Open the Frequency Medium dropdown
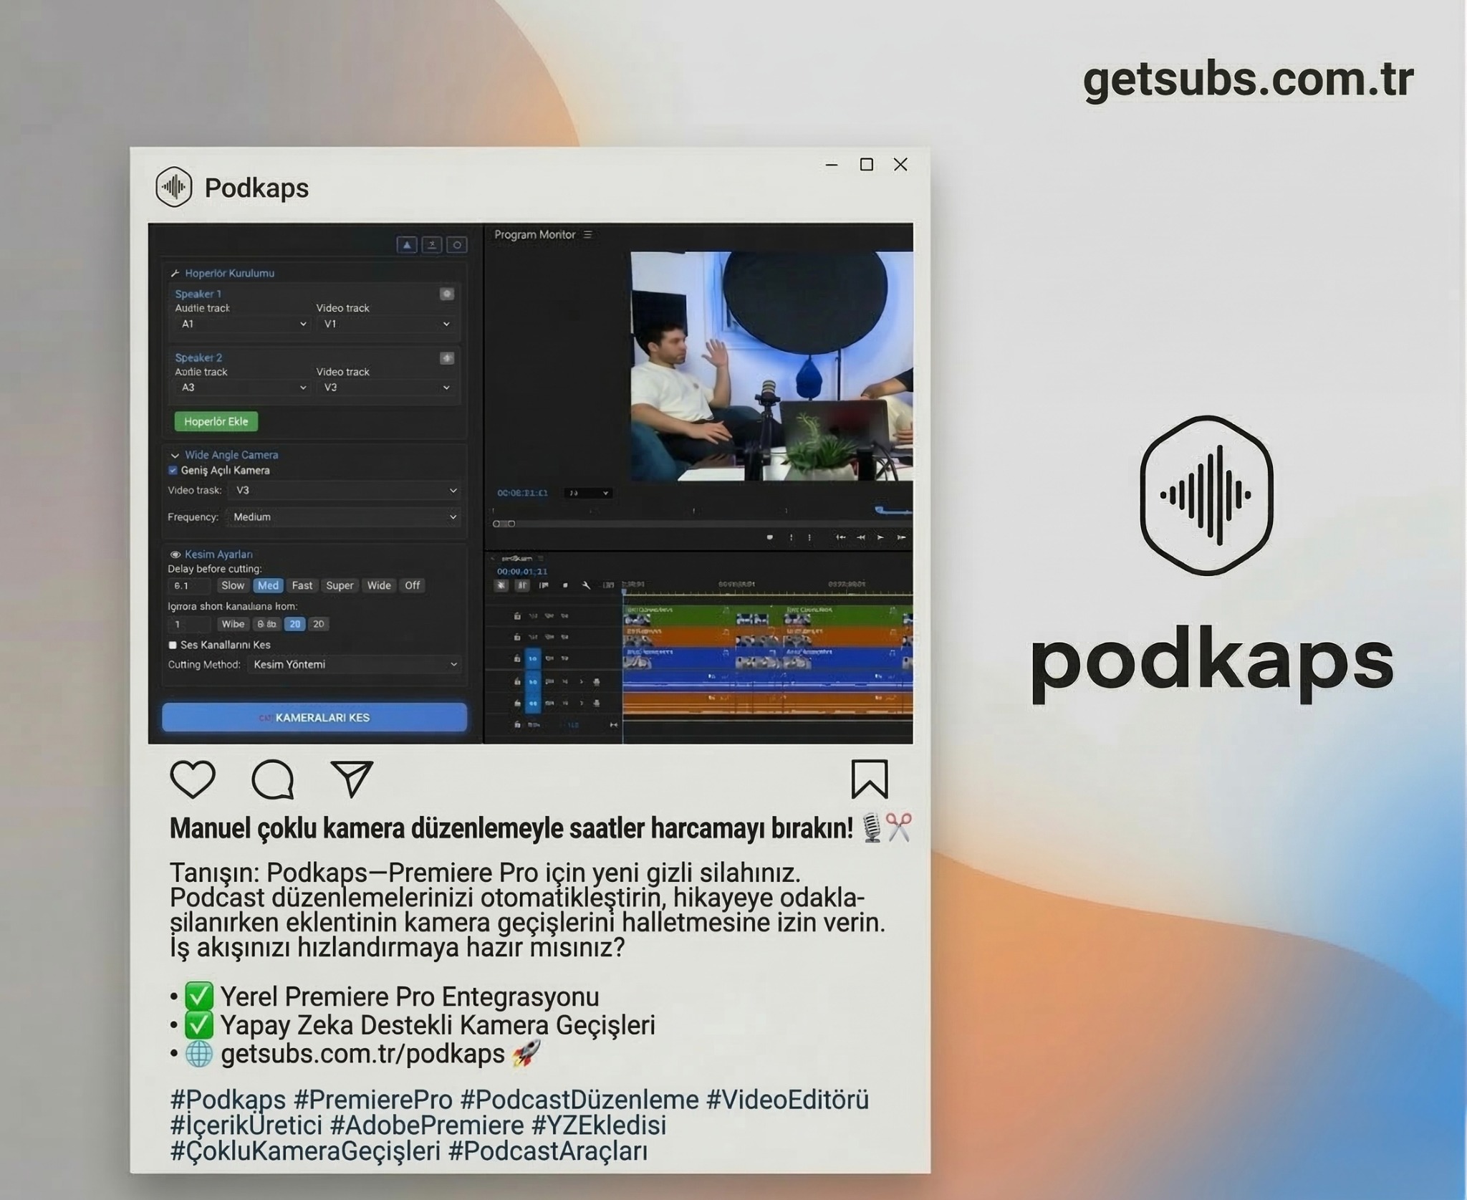This screenshot has width=1467, height=1200. point(343,517)
